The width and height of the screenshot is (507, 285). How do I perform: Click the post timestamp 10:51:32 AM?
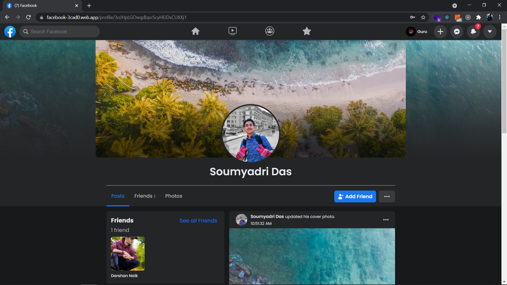click(261, 224)
